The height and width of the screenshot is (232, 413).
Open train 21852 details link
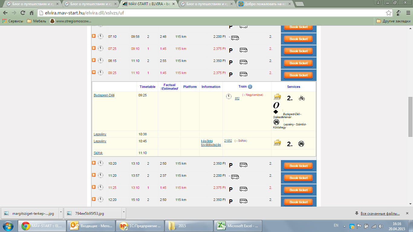[x=228, y=141]
